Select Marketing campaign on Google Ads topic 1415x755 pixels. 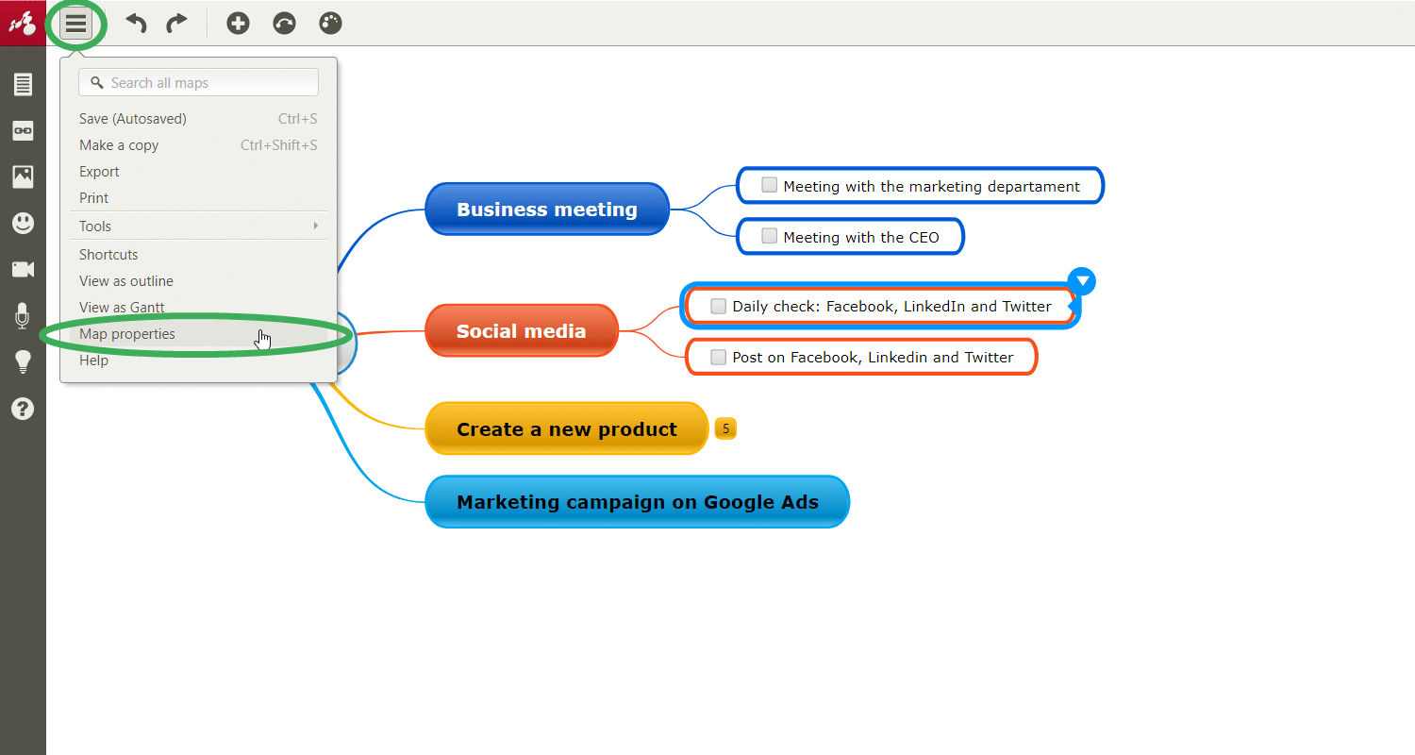click(638, 502)
